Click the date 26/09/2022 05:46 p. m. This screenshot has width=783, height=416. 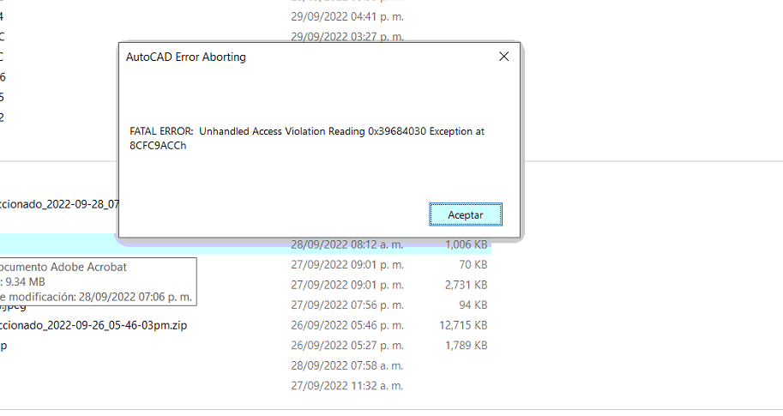[x=347, y=325]
